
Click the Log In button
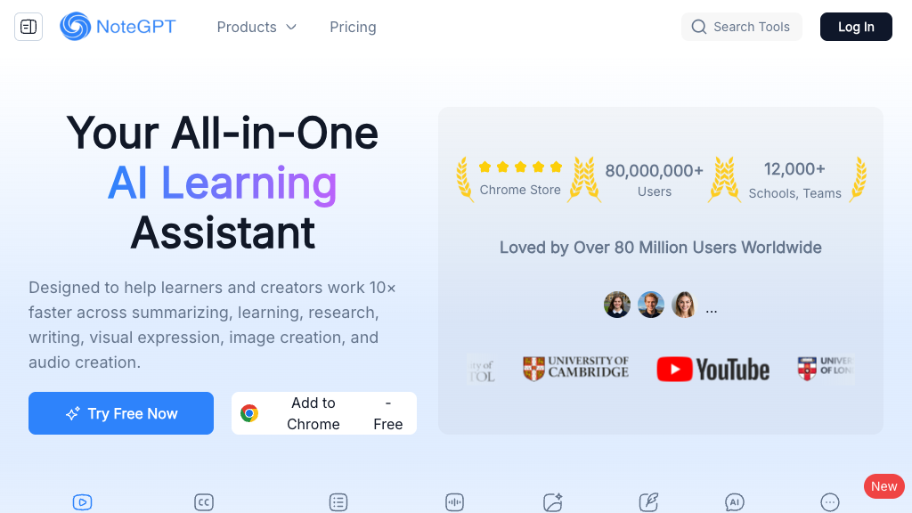[x=856, y=27]
